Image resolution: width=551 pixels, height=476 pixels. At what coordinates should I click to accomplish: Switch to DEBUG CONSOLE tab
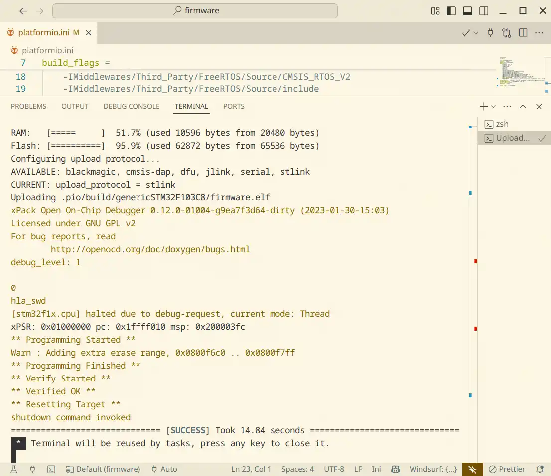132,106
